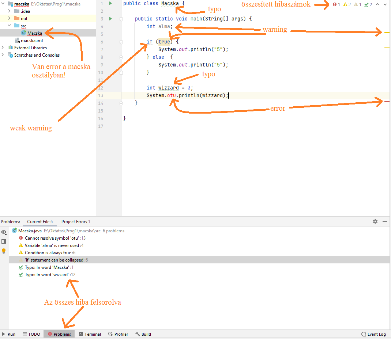Screen dimensions: 391x339
Task: Click the run arrow beside the main method
Action: [x=110, y=19]
